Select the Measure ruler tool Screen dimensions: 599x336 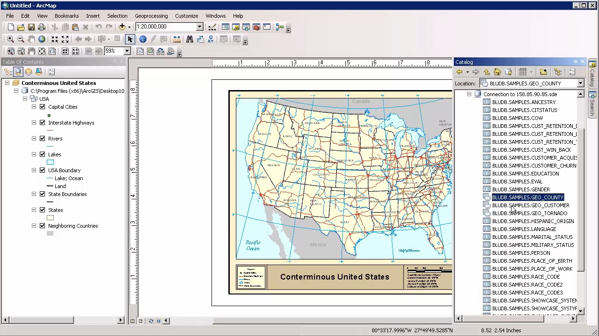point(177,39)
